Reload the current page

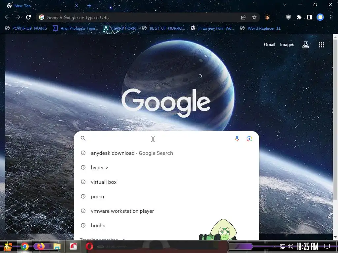(x=28, y=17)
